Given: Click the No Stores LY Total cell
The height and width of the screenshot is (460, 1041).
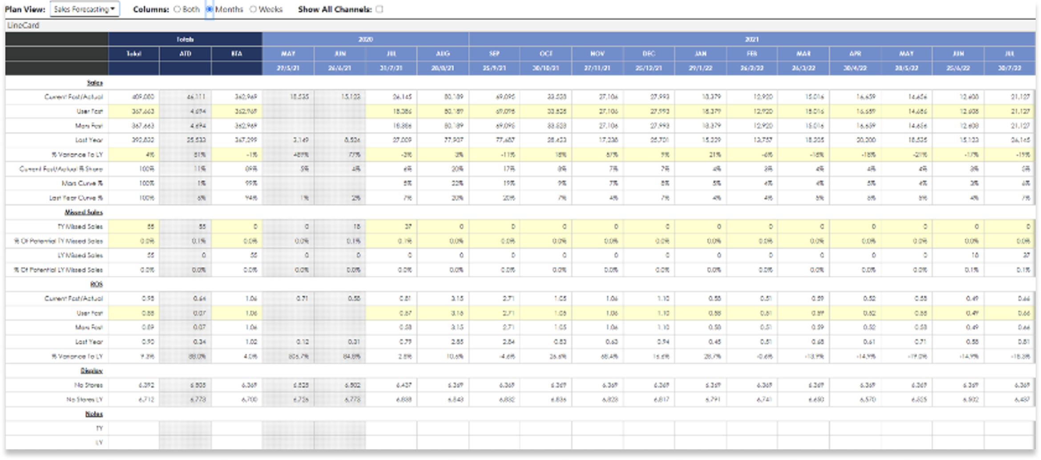Looking at the screenshot, I should 134,400.
